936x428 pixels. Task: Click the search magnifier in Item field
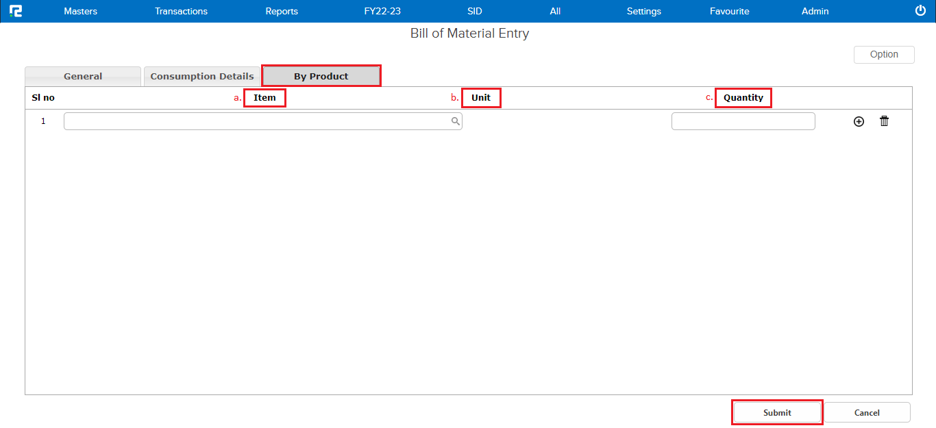tap(455, 121)
